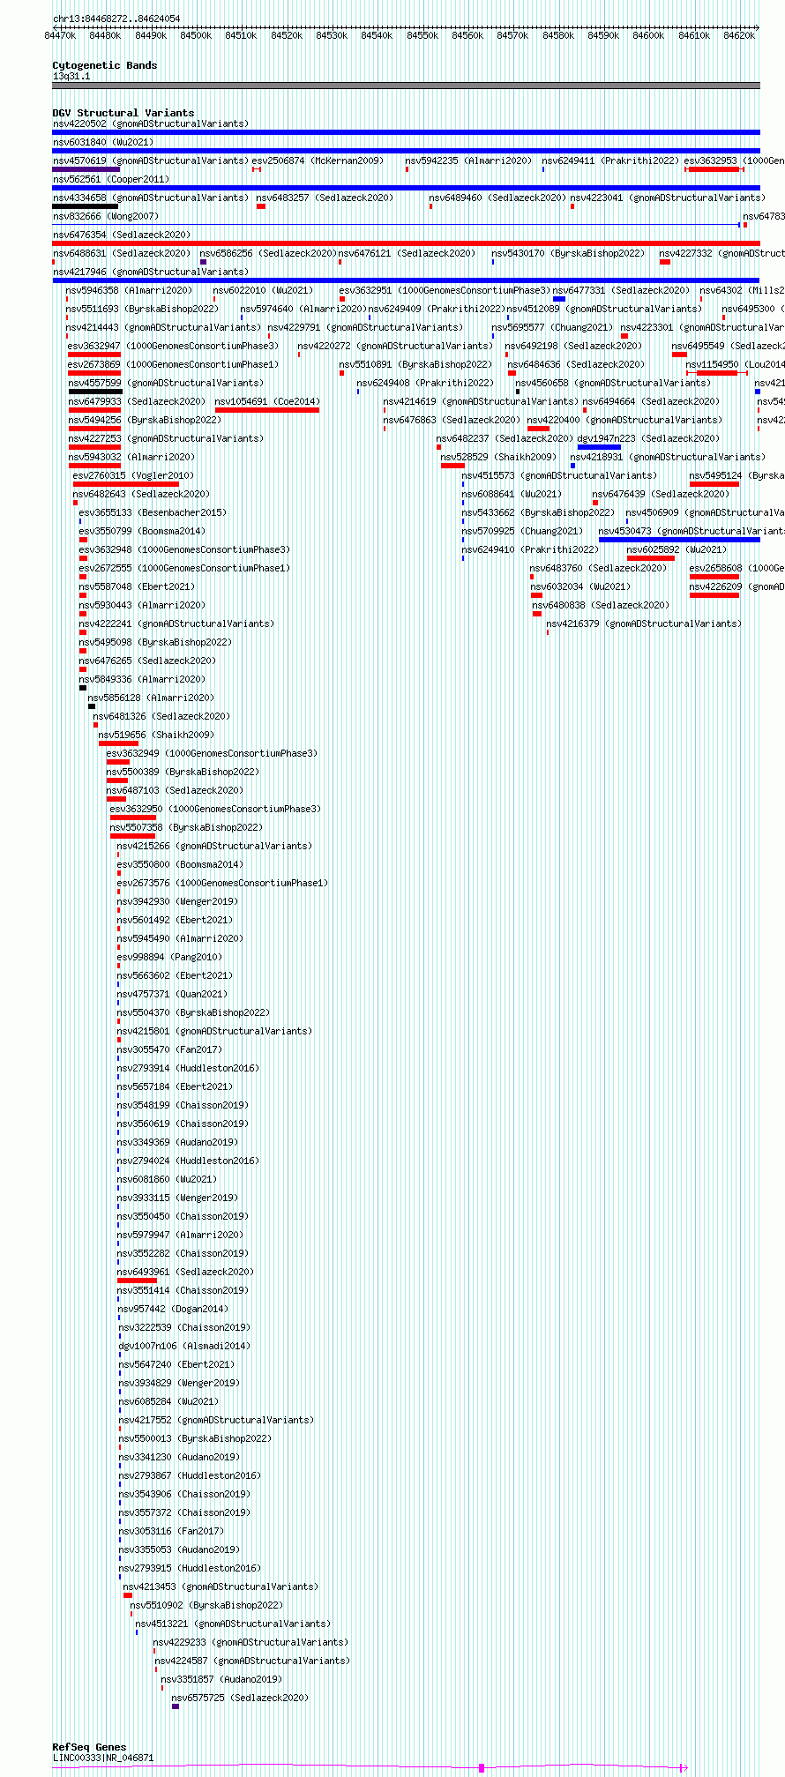Open nsv528529 (Shaikh2009) variant
The image size is (785, 1777).
pyautogui.click(x=498, y=457)
